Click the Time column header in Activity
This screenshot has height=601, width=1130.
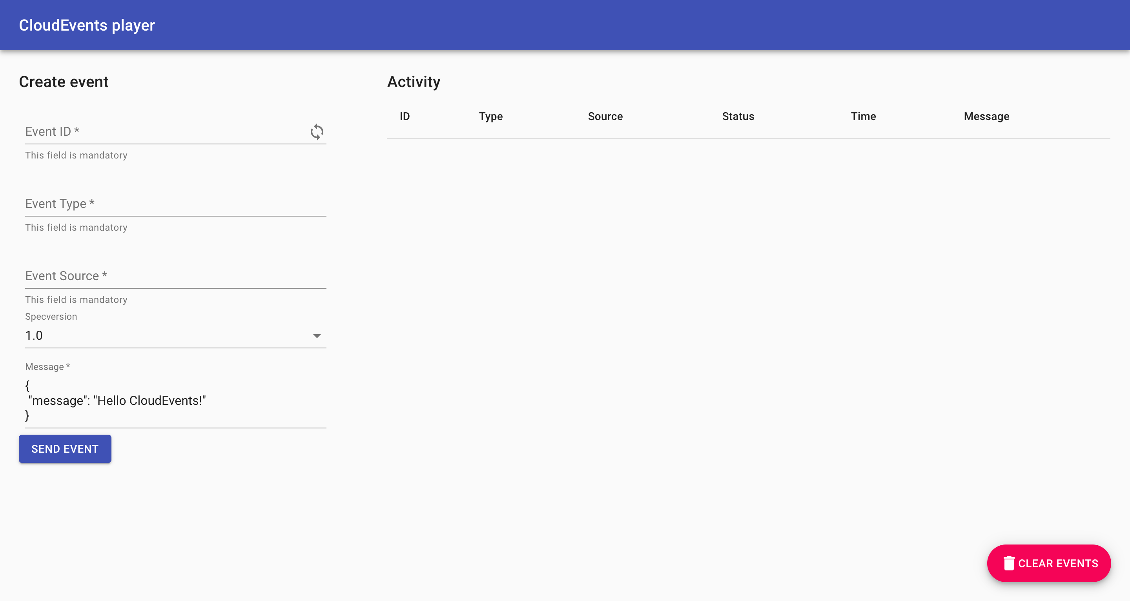[862, 116]
